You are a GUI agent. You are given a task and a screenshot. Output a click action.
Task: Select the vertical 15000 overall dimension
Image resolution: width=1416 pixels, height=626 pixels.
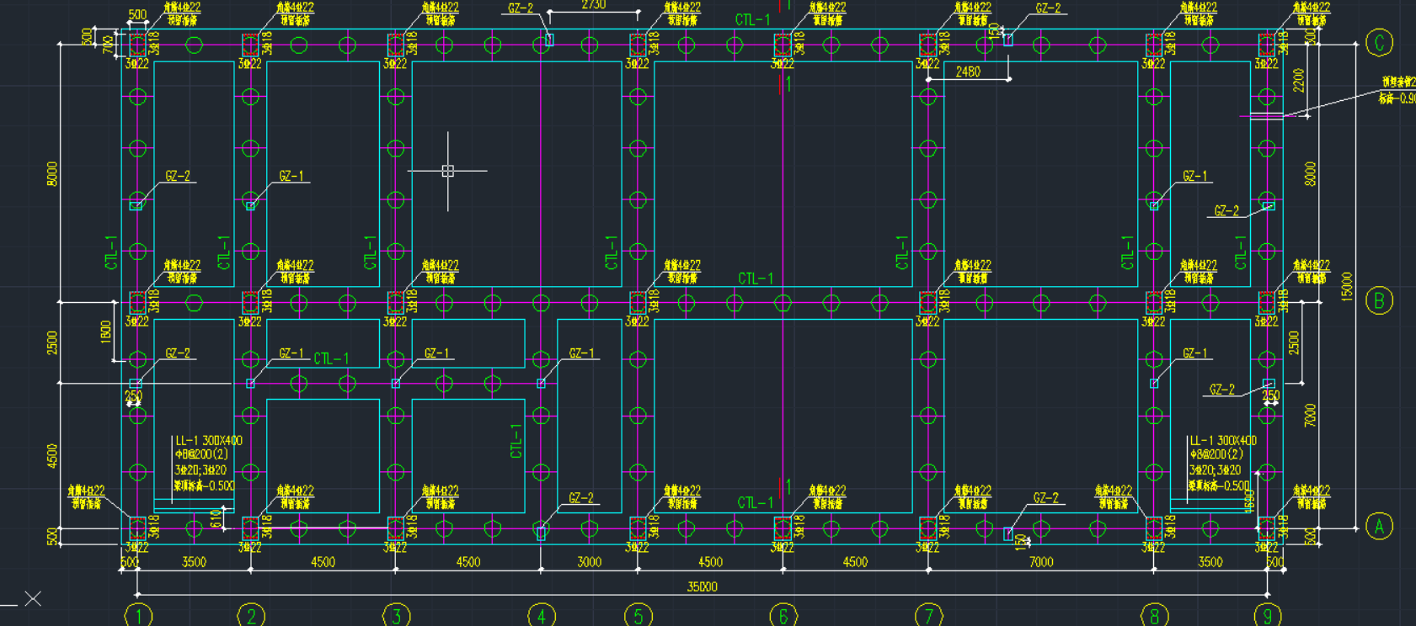point(1347,287)
